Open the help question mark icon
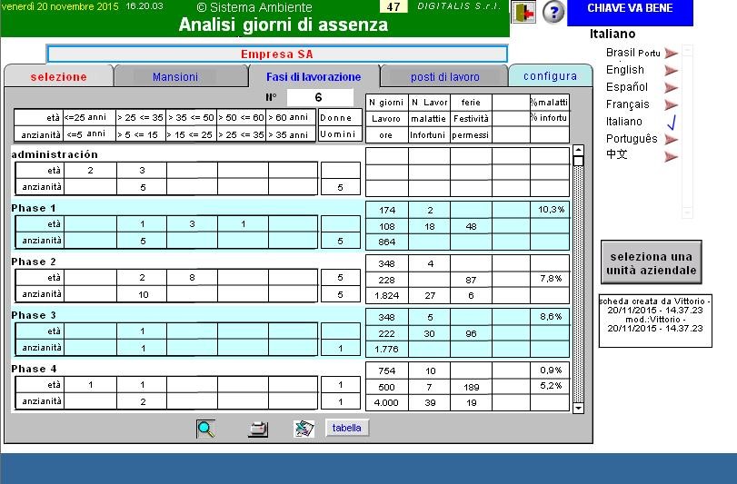 (553, 12)
